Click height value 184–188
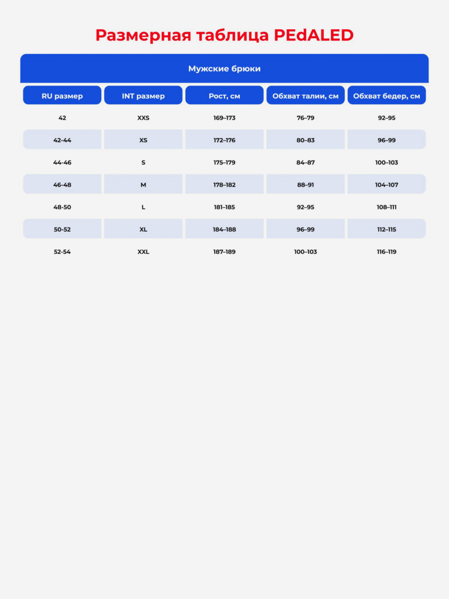The image size is (449, 599). [224, 229]
